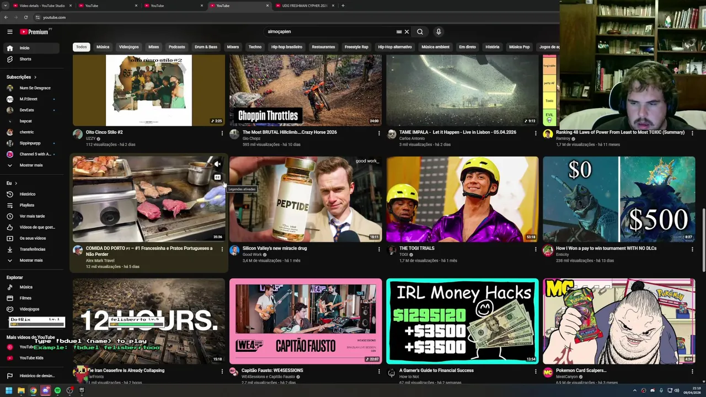Viewport: 706px width, 397px height.
Task: Open the tab search dropdown arrow
Action: [6, 6]
